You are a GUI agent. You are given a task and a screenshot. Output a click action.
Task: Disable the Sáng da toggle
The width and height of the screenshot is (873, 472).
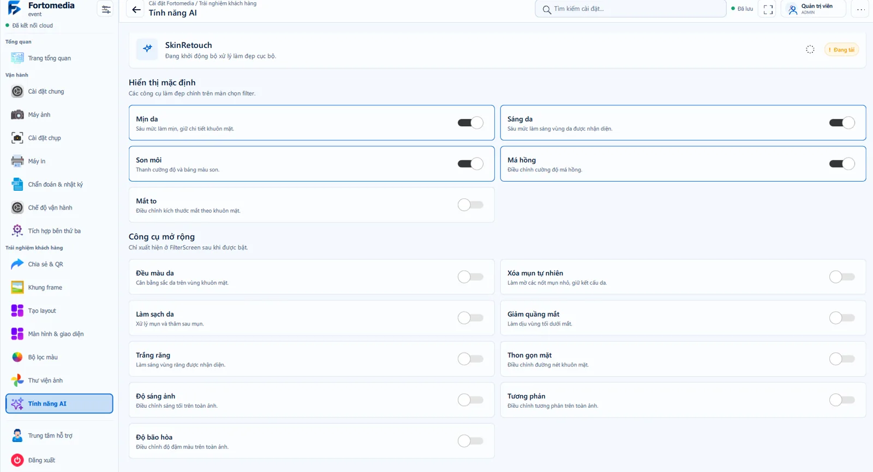click(x=842, y=123)
